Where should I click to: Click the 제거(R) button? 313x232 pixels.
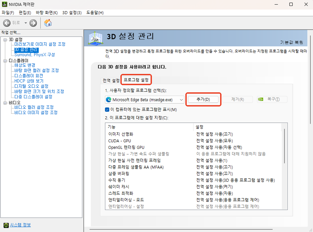[238, 99]
